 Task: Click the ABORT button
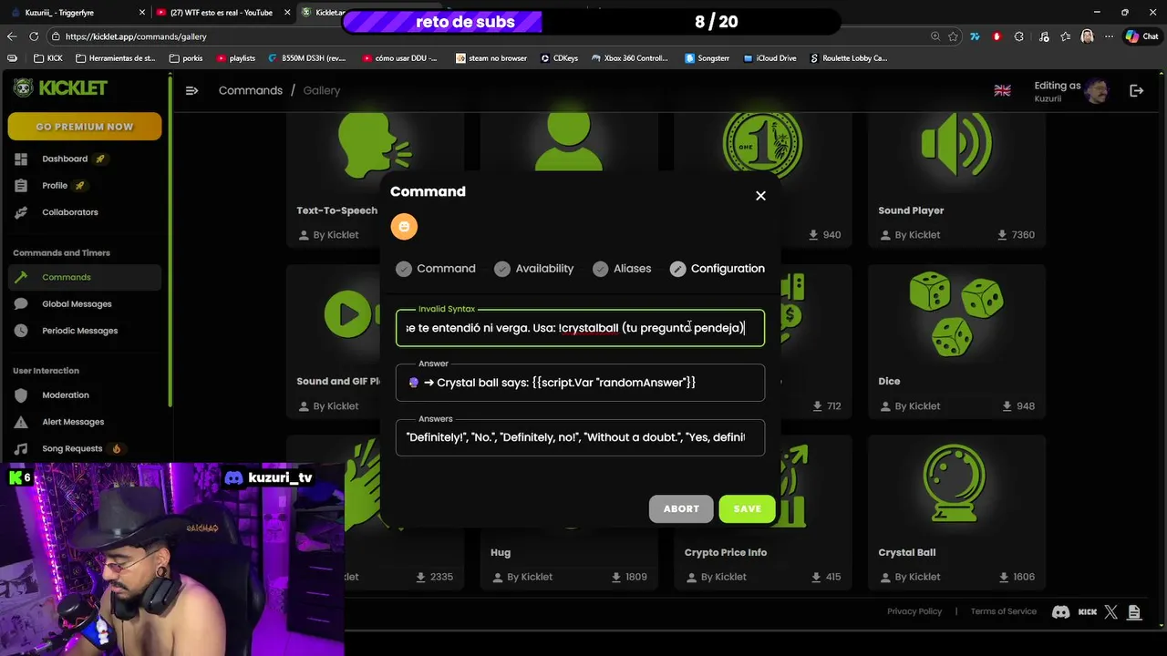coord(681,508)
